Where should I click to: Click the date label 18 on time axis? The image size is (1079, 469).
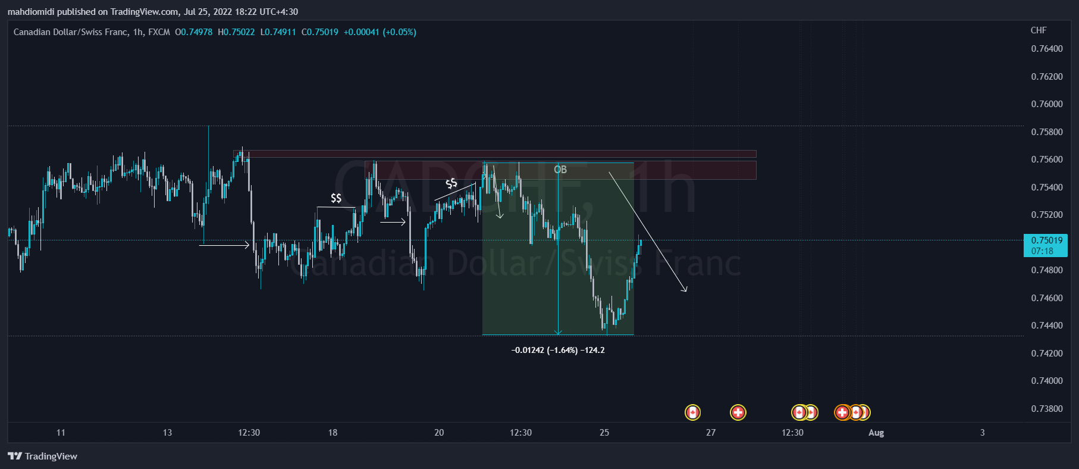coord(333,433)
